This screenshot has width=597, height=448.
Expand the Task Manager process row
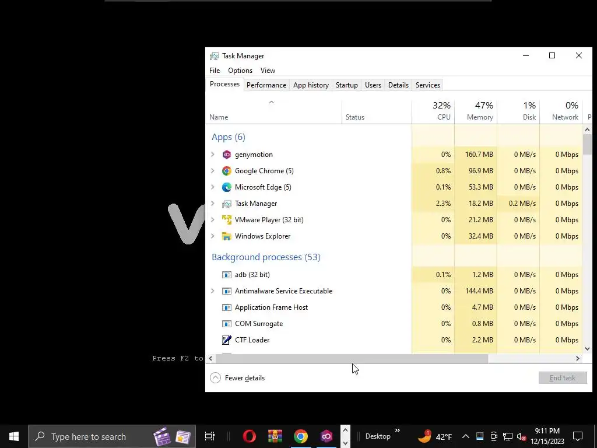tap(213, 204)
